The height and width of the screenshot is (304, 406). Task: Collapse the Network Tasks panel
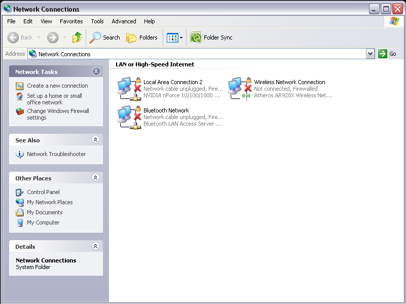[96, 71]
